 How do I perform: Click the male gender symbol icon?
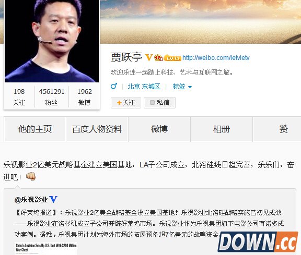pos(114,86)
